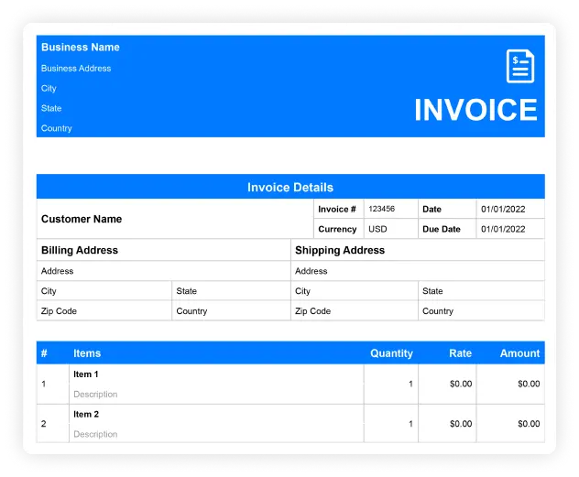The image size is (579, 477).
Task: Select City under Business Address
Action: 49,89
